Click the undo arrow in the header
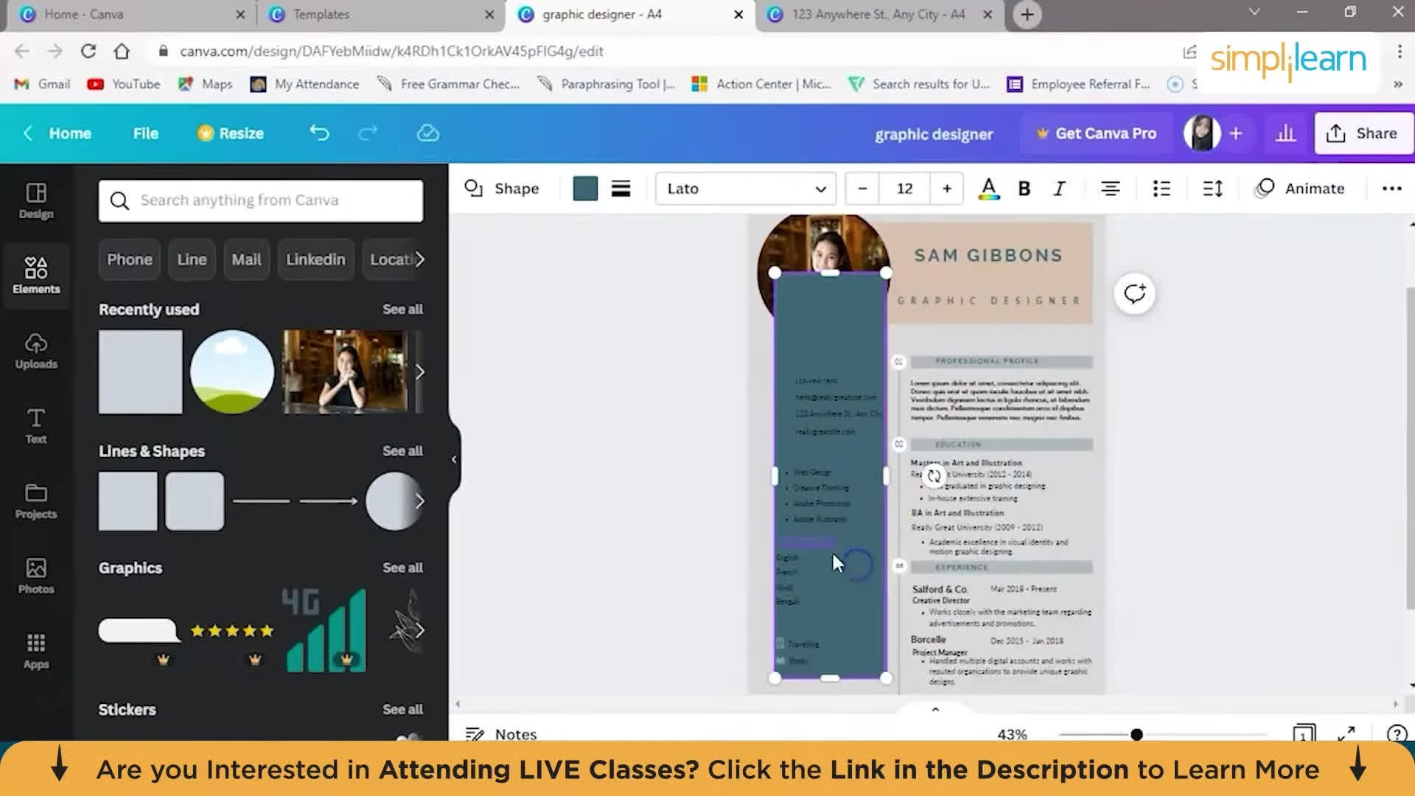The image size is (1415, 796). point(319,133)
